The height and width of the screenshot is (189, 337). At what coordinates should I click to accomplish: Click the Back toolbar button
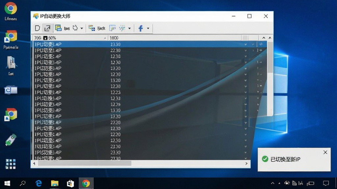[x=101, y=28]
